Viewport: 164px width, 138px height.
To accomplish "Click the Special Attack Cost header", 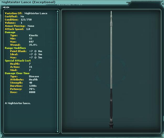I will (18, 60).
